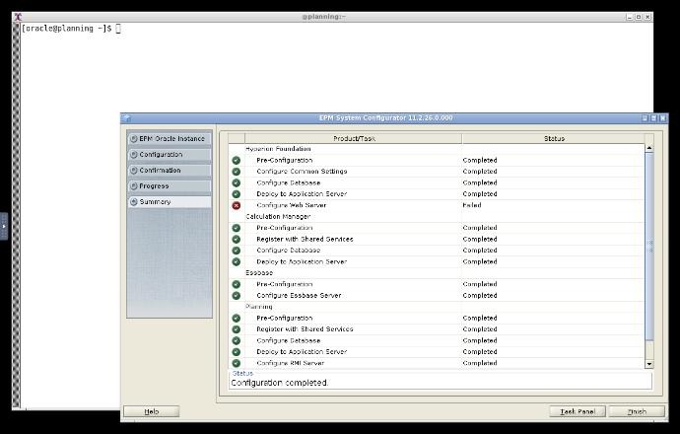Screen dimensions: 680x434
Task: Click the left edge panel handle of the desktop
Action: (4, 226)
